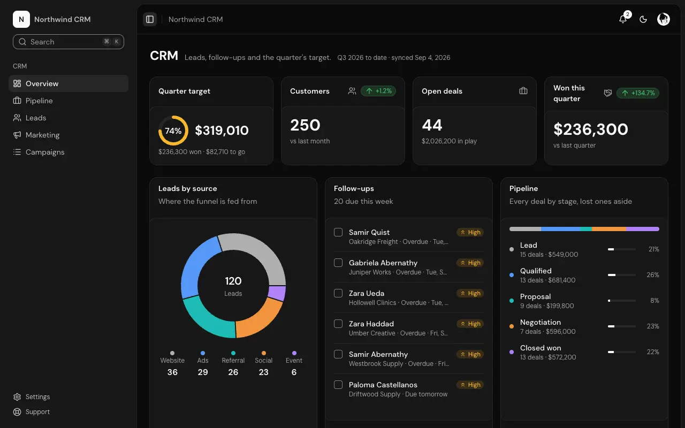
Task: Collapse the sidebar with the panel icon
Action: point(150,19)
